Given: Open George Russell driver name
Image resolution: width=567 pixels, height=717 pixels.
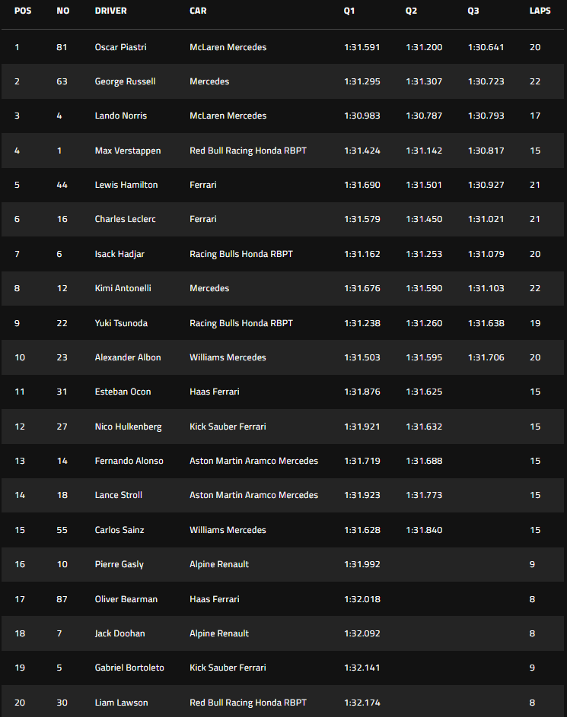Looking at the screenshot, I should [125, 81].
